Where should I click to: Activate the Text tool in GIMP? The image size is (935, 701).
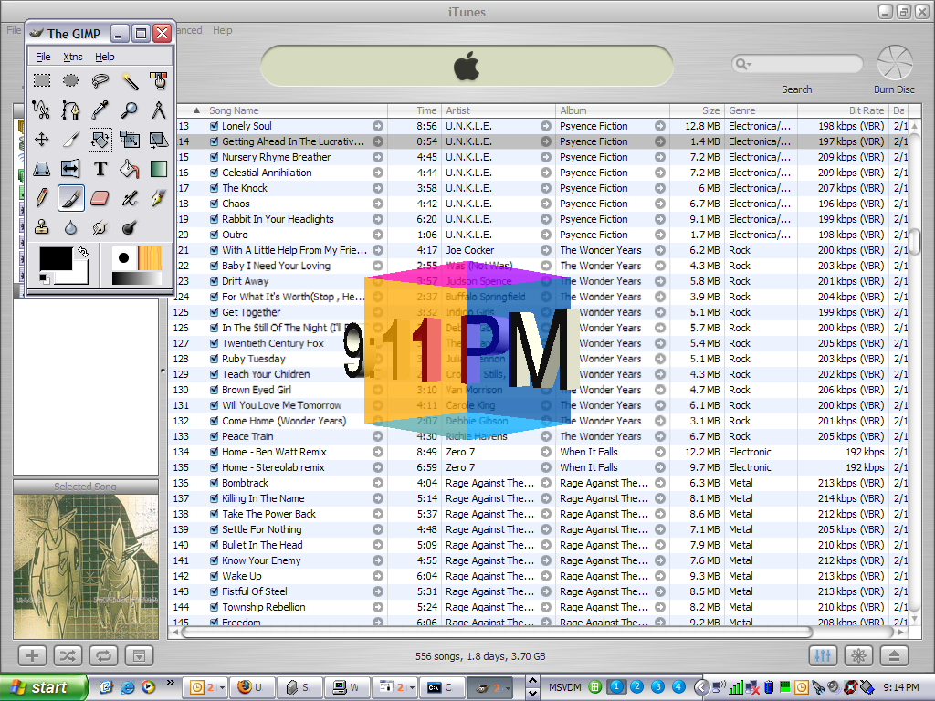point(100,169)
